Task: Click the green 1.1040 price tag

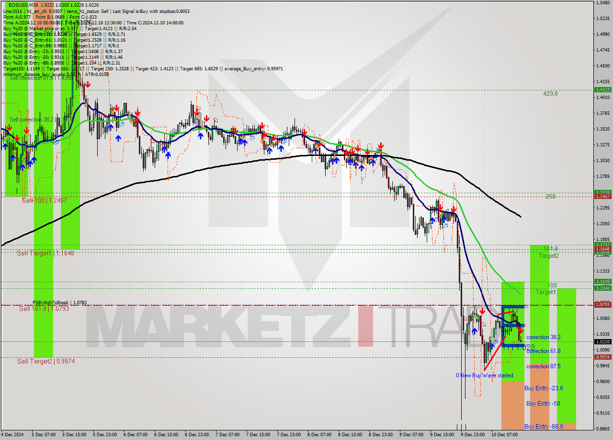Action: click(602, 288)
